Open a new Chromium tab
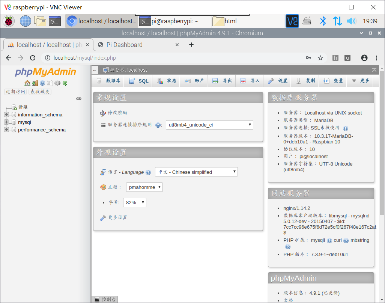385x303 pixels. (191, 45)
